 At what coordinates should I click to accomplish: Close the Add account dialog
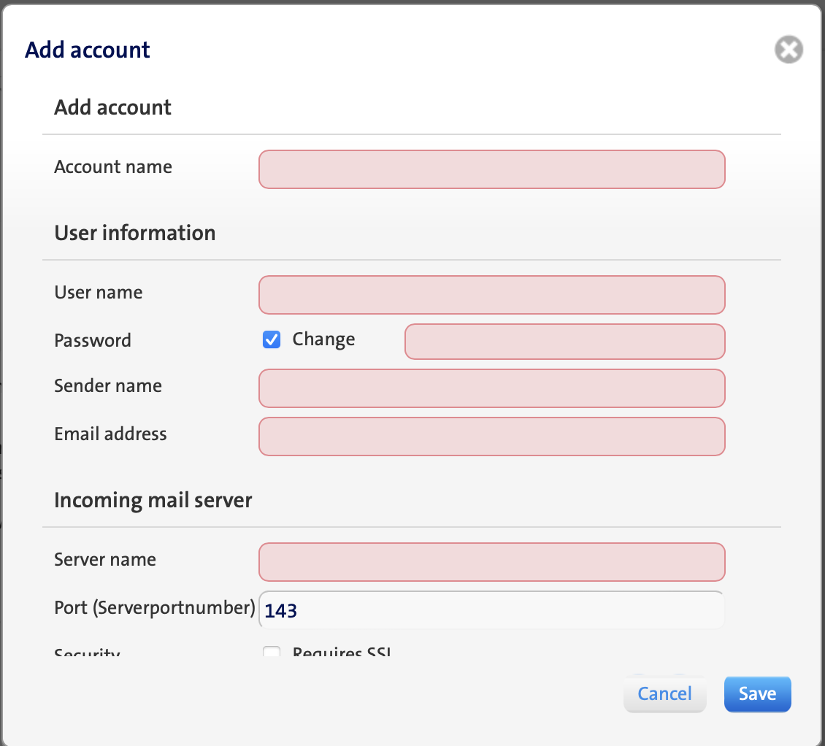[x=788, y=50]
